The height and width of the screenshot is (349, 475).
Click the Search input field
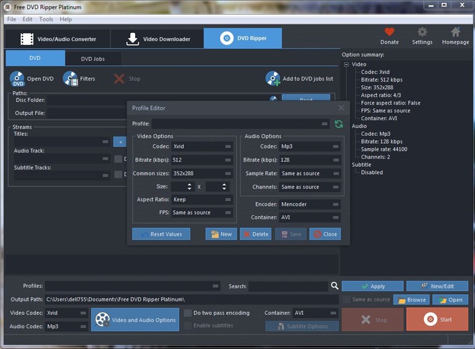click(288, 286)
